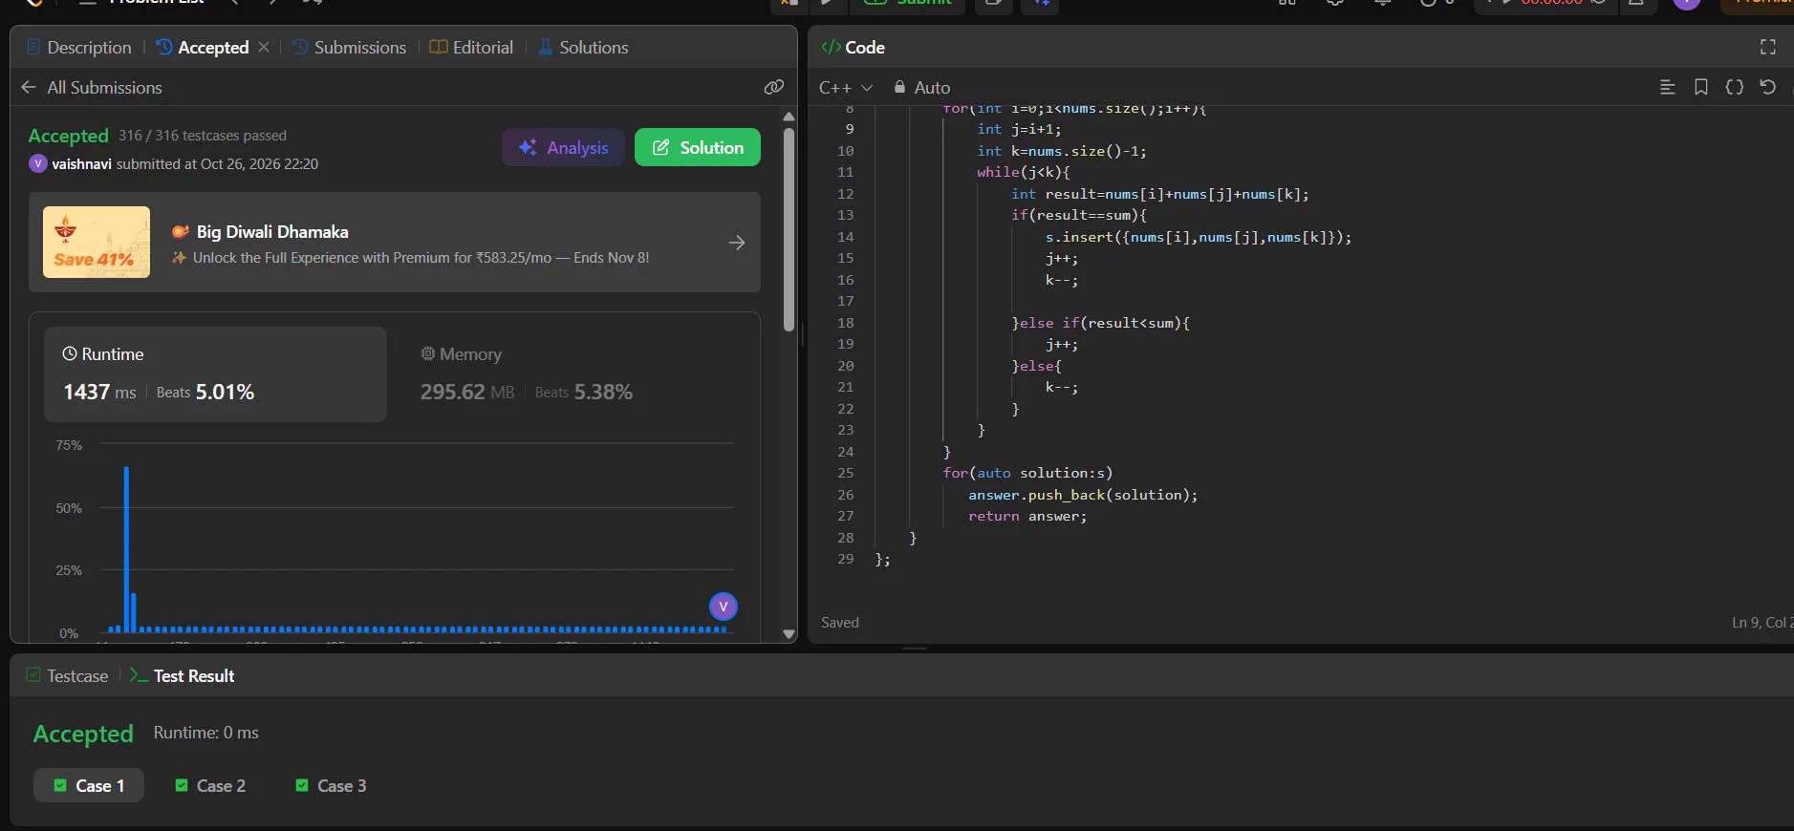The image size is (1794, 831).
Task: Click the arrow on the Big Diwali Dhamaka banner
Action: click(x=737, y=243)
